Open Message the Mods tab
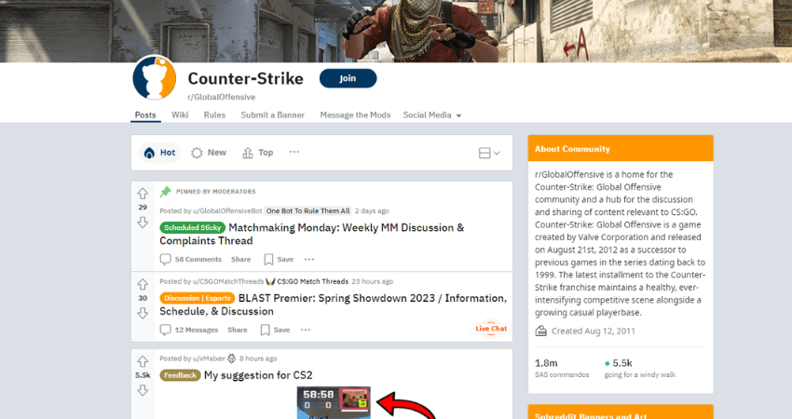The width and height of the screenshot is (792, 419). coord(355,115)
